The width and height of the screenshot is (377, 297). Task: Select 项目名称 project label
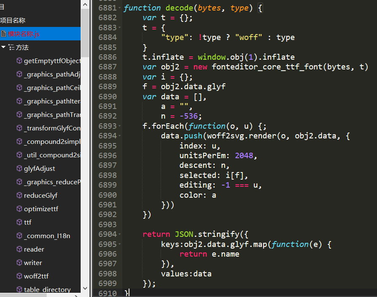click(13, 21)
